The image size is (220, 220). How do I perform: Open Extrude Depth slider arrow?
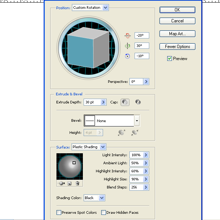point(103,102)
